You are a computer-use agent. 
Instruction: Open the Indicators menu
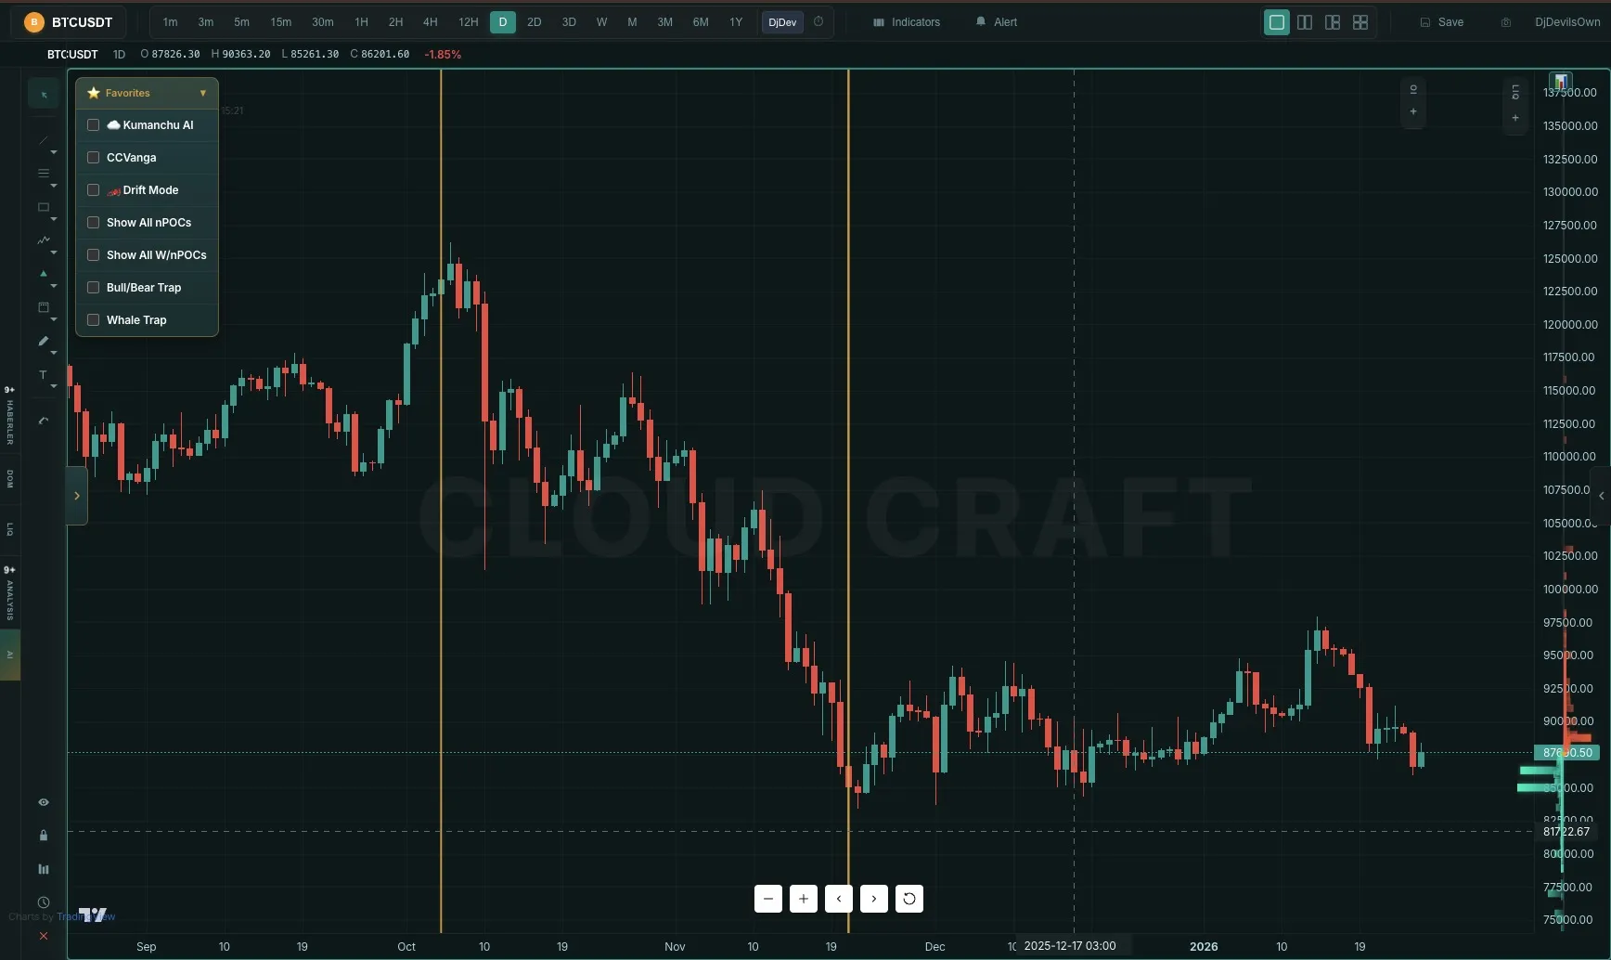click(x=907, y=22)
